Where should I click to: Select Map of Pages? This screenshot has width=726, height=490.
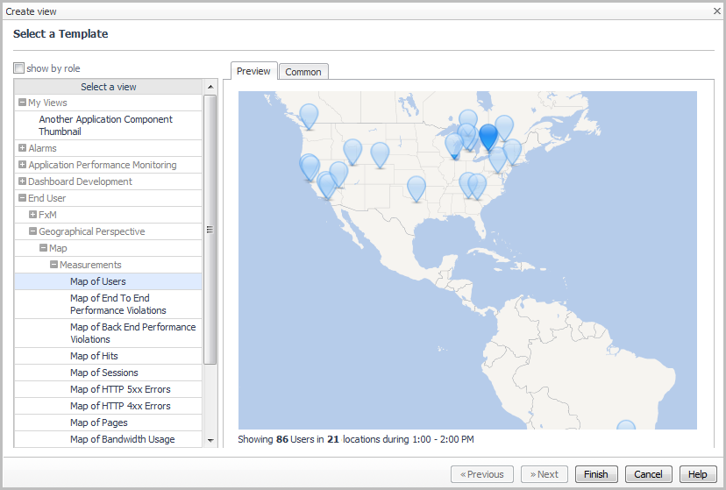point(109,423)
